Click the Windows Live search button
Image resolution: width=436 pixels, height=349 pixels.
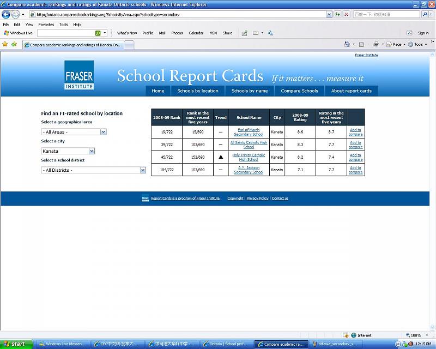pos(98,33)
